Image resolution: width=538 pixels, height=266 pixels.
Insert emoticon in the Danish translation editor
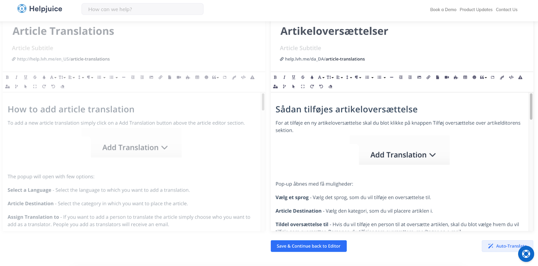coord(474,77)
